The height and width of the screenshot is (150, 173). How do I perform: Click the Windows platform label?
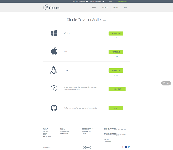pos(67,33)
